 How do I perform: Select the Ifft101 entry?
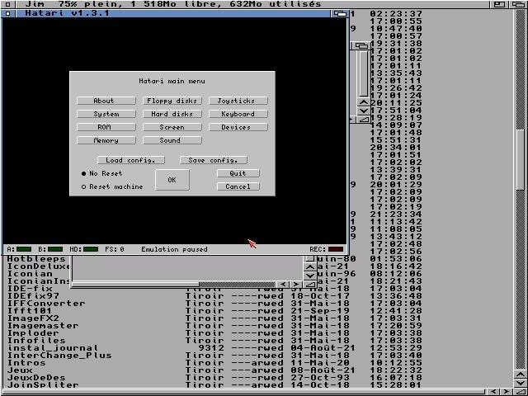(30, 311)
